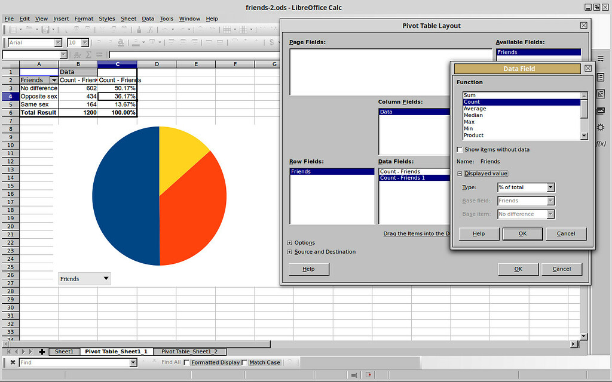Check Formatted Display in the Find toolbar
The width and height of the screenshot is (612, 382).
187,362
